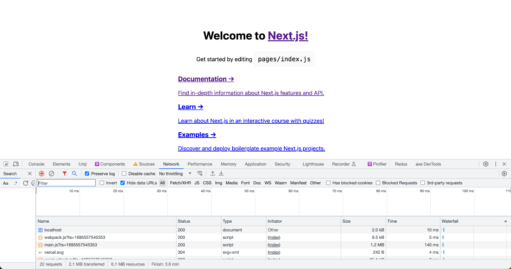
Task: Filter requests by JS type
Action: pos(197,183)
